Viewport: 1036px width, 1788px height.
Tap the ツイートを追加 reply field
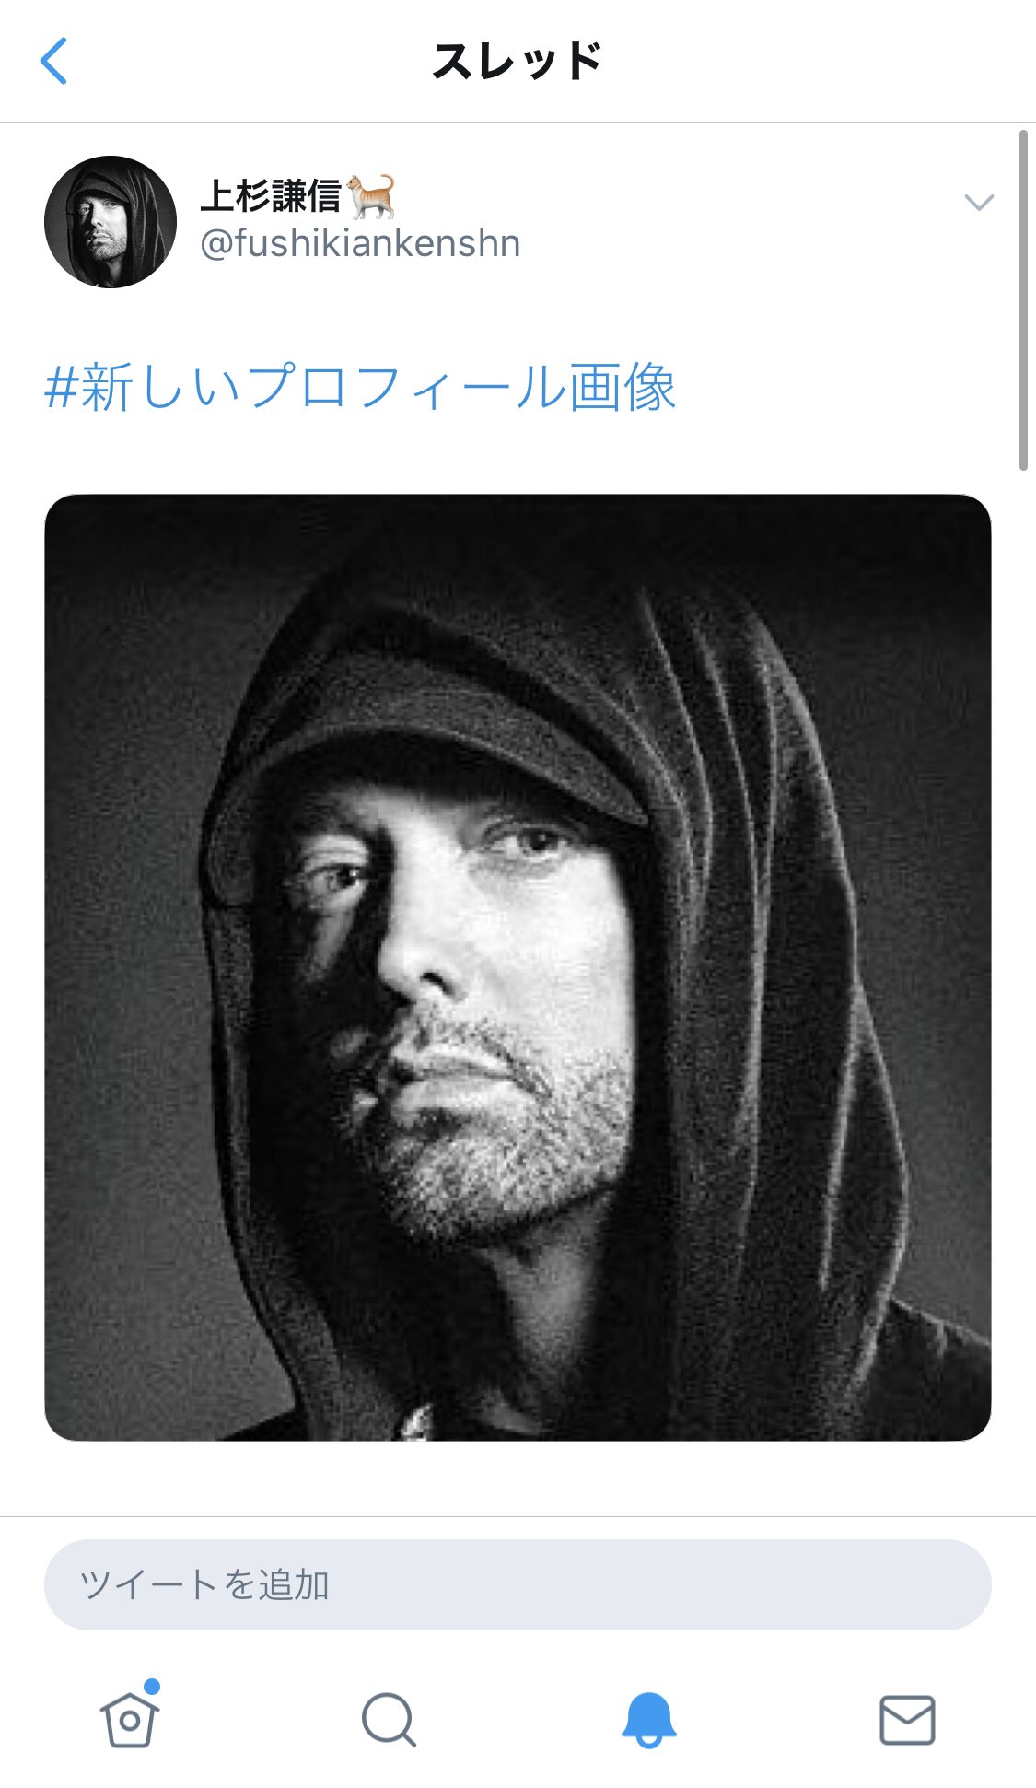(518, 1584)
